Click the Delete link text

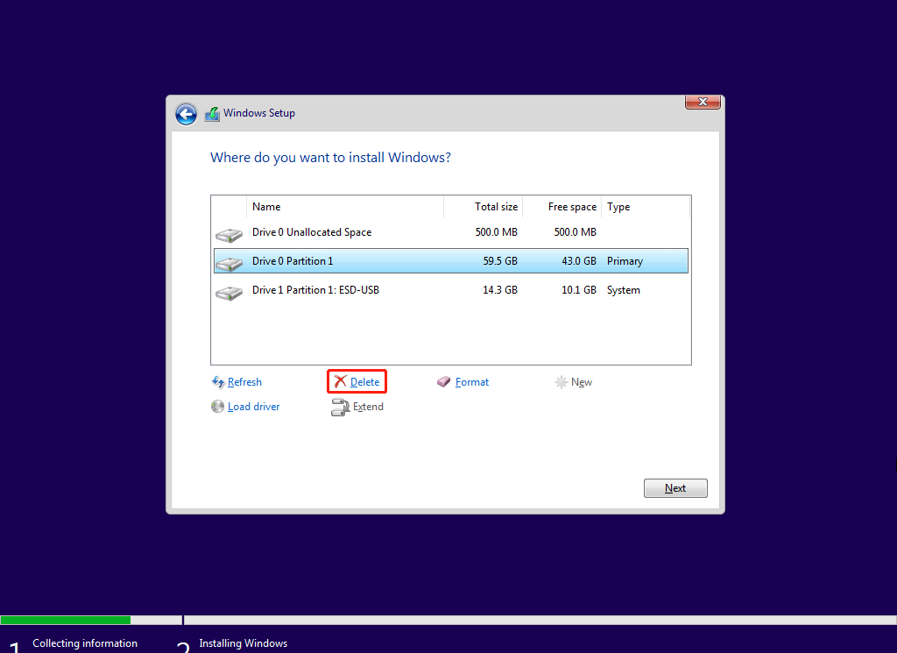pyautogui.click(x=363, y=381)
